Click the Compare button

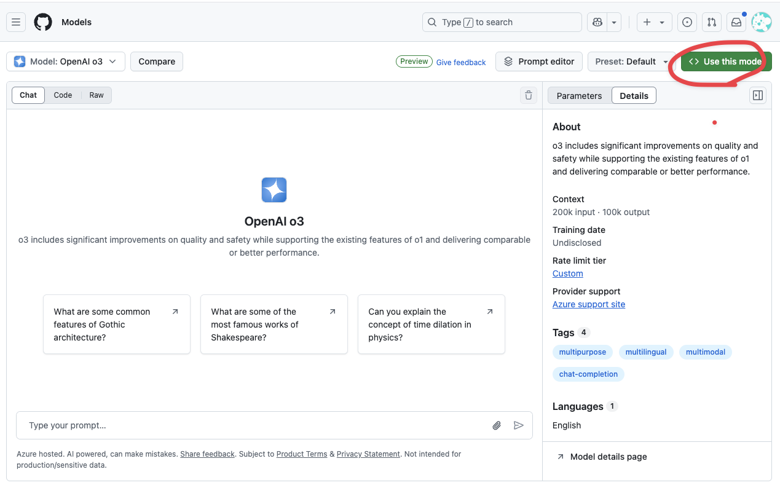(x=157, y=61)
